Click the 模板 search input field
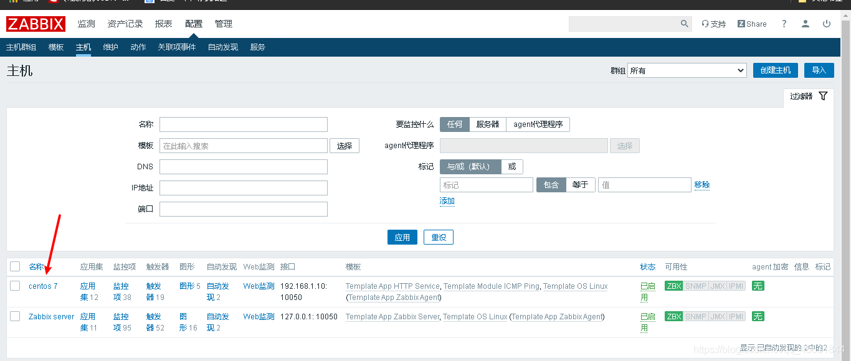The width and height of the screenshot is (851, 361). click(244, 146)
